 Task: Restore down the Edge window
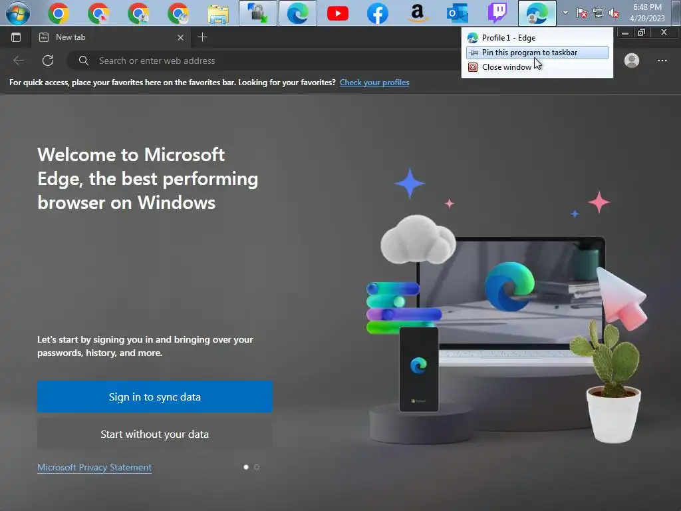click(x=641, y=33)
